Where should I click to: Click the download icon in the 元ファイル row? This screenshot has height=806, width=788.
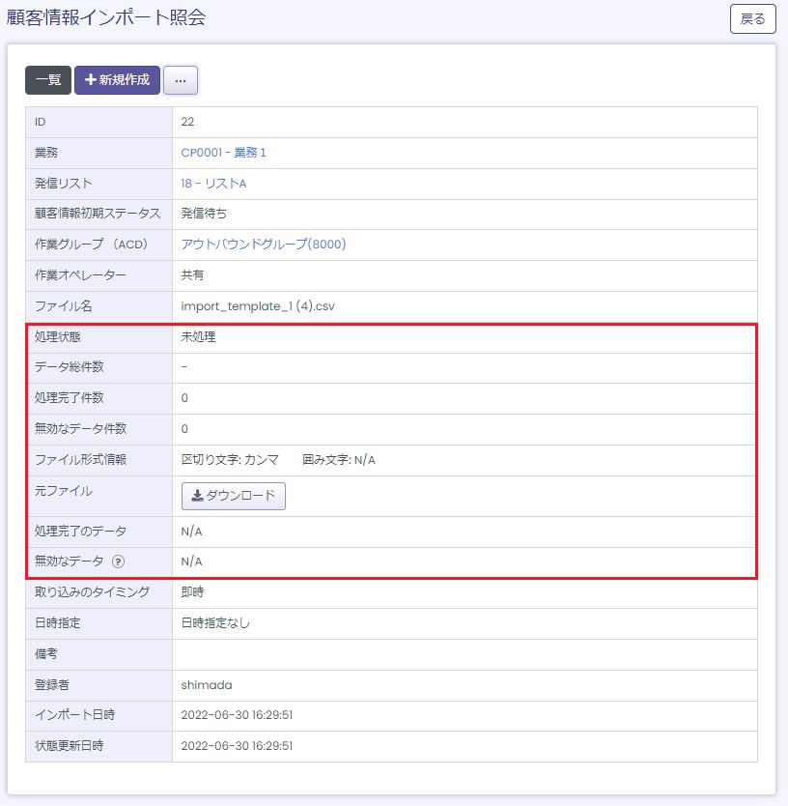[198, 497]
